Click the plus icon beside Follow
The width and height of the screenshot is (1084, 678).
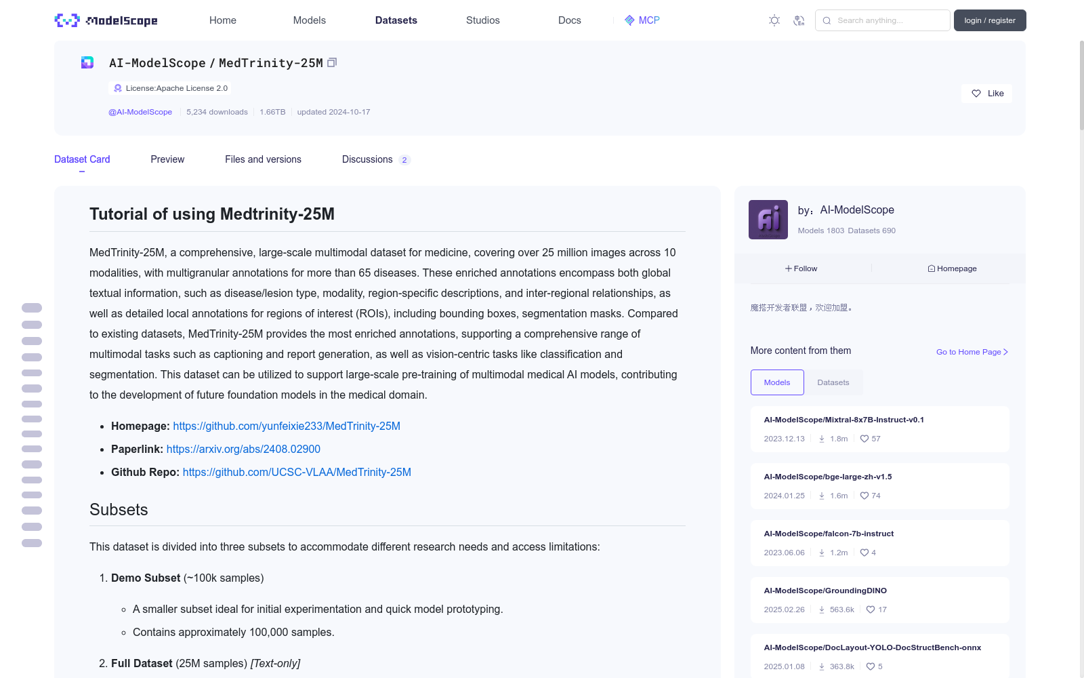point(789,268)
